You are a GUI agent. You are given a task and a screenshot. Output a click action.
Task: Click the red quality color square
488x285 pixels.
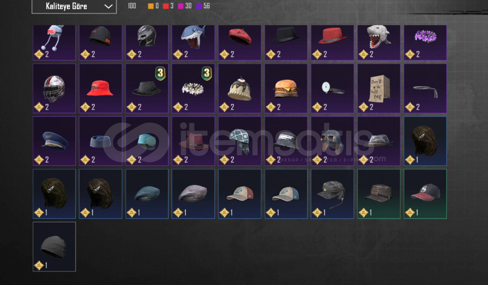[165, 6]
